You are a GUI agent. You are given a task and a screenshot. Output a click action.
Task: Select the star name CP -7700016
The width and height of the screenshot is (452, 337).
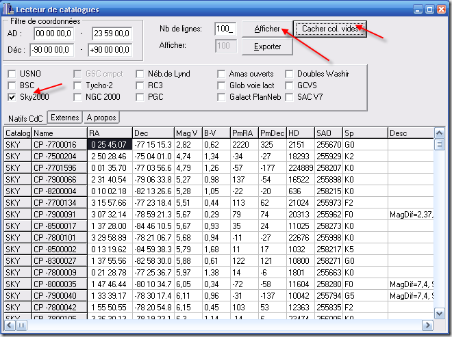(60, 144)
